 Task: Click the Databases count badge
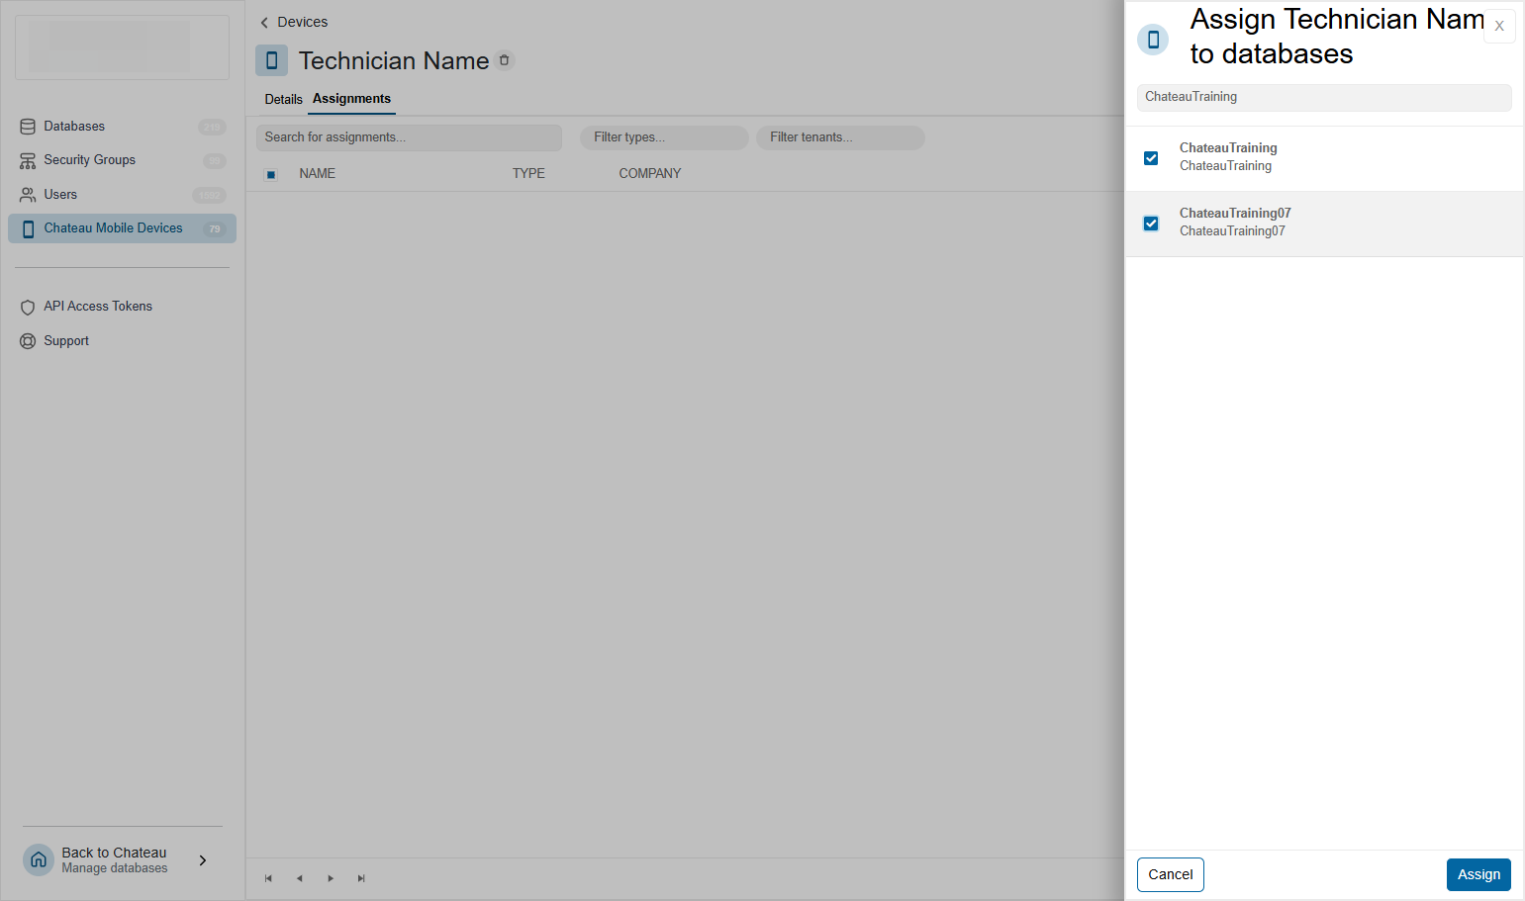[x=212, y=127]
